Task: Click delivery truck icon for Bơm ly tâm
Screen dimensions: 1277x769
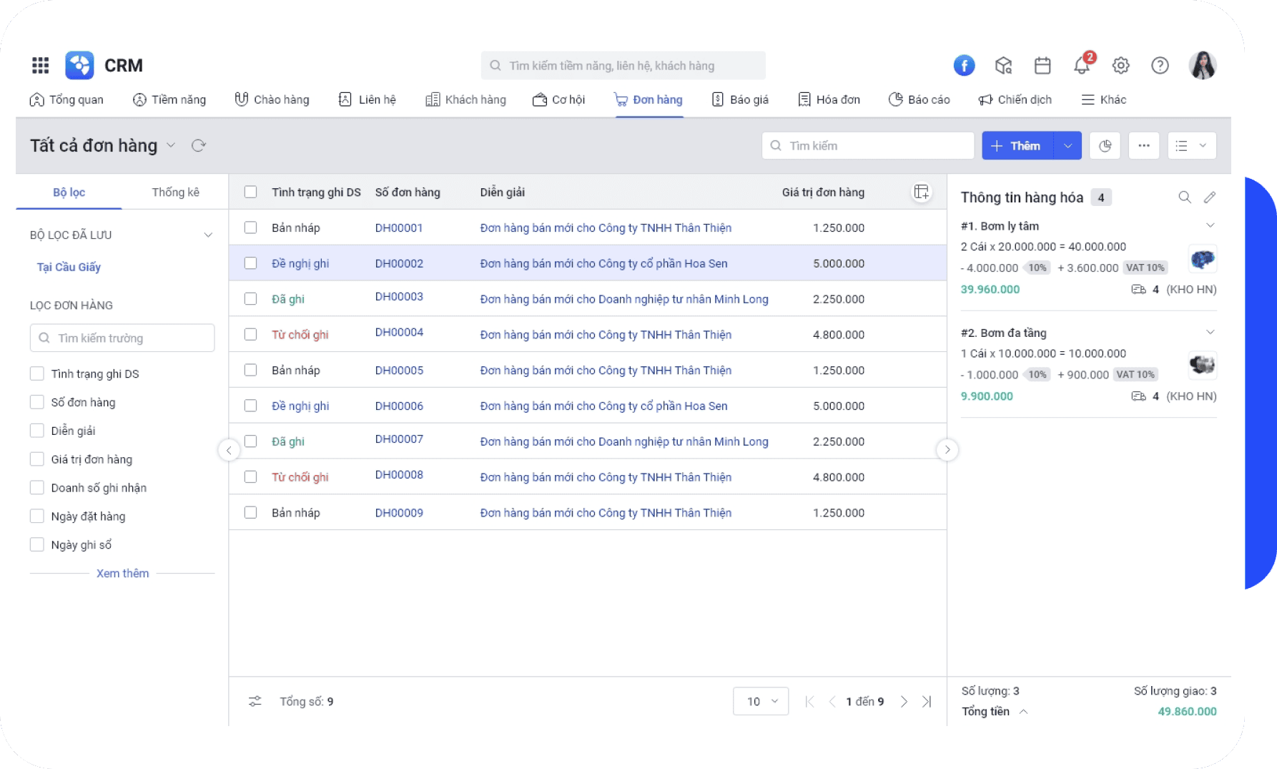Action: 1138,290
